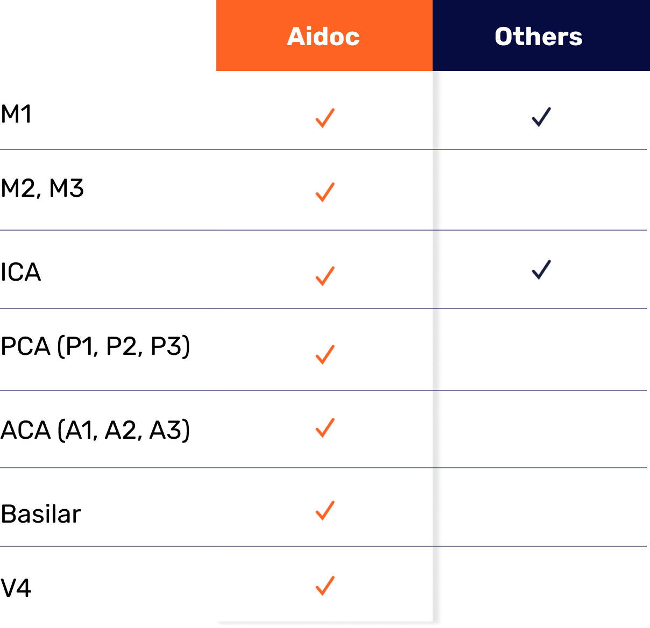The width and height of the screenshot is (650, 628).
Task: Click the dark blue Others column header
Action: [541, 35]
